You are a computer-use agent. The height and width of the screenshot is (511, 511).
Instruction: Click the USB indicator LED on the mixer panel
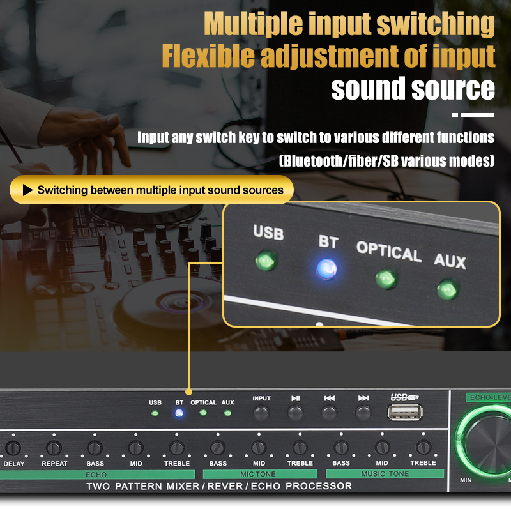155,413
